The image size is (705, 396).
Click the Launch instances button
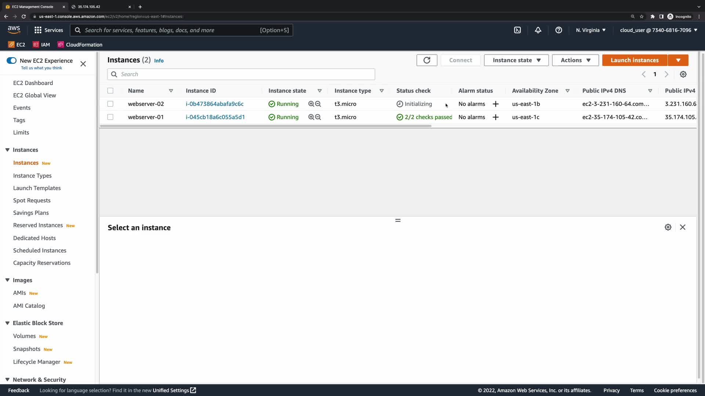click(634, 60)
